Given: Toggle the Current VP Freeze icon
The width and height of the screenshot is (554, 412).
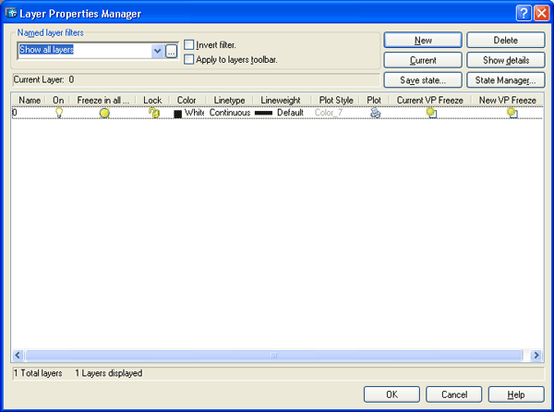Looking at the screenshot, I should [x=430, y=113].
